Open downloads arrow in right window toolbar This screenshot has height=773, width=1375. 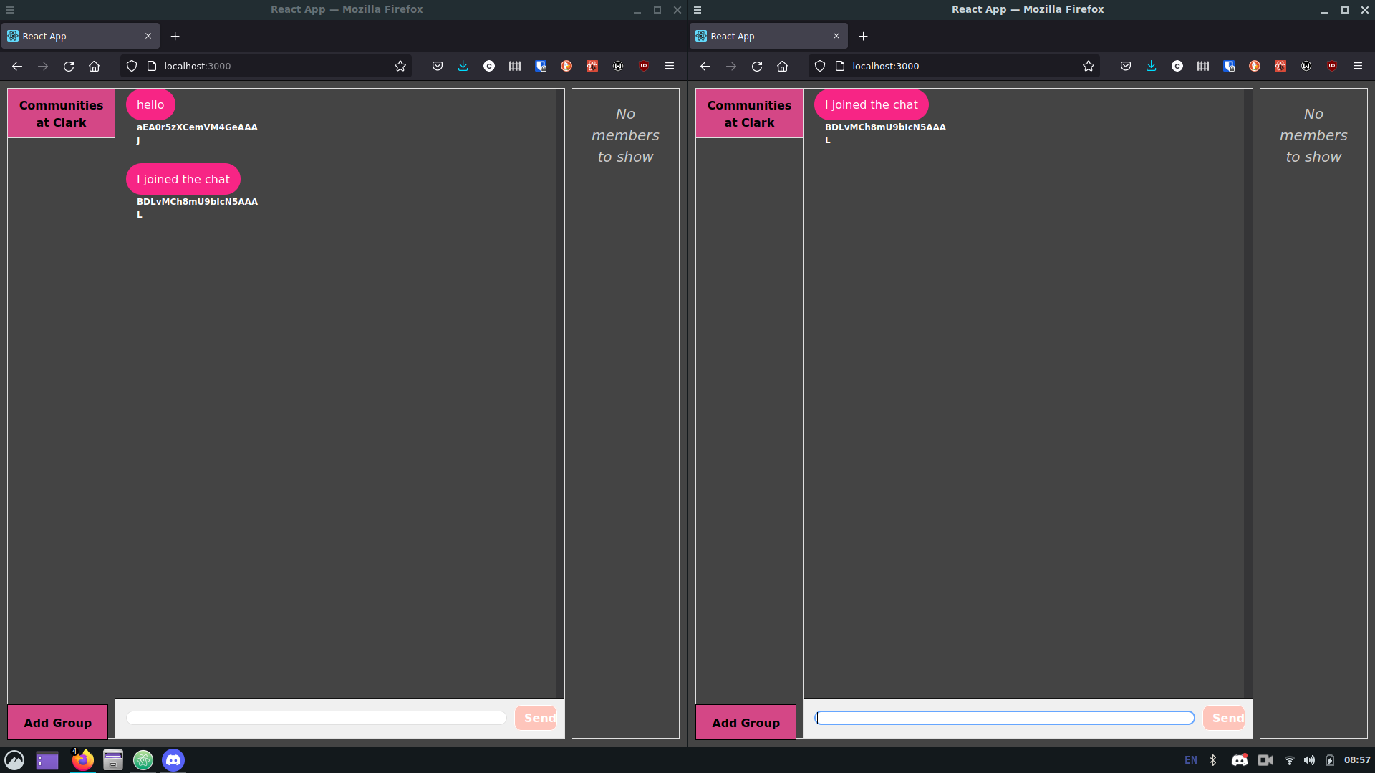pyautogui.click(x=1151, y=66)
